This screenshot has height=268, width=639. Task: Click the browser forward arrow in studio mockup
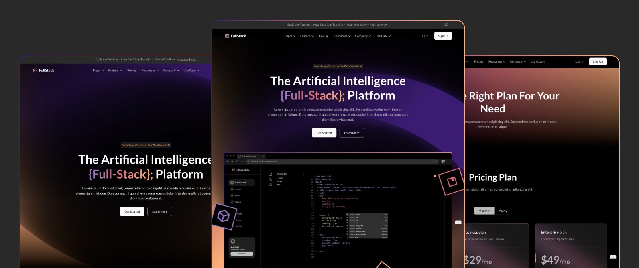pyautogui.click(x=232, y=161)
